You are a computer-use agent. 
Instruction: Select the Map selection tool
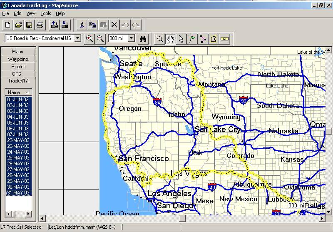(x=214, y=39)
